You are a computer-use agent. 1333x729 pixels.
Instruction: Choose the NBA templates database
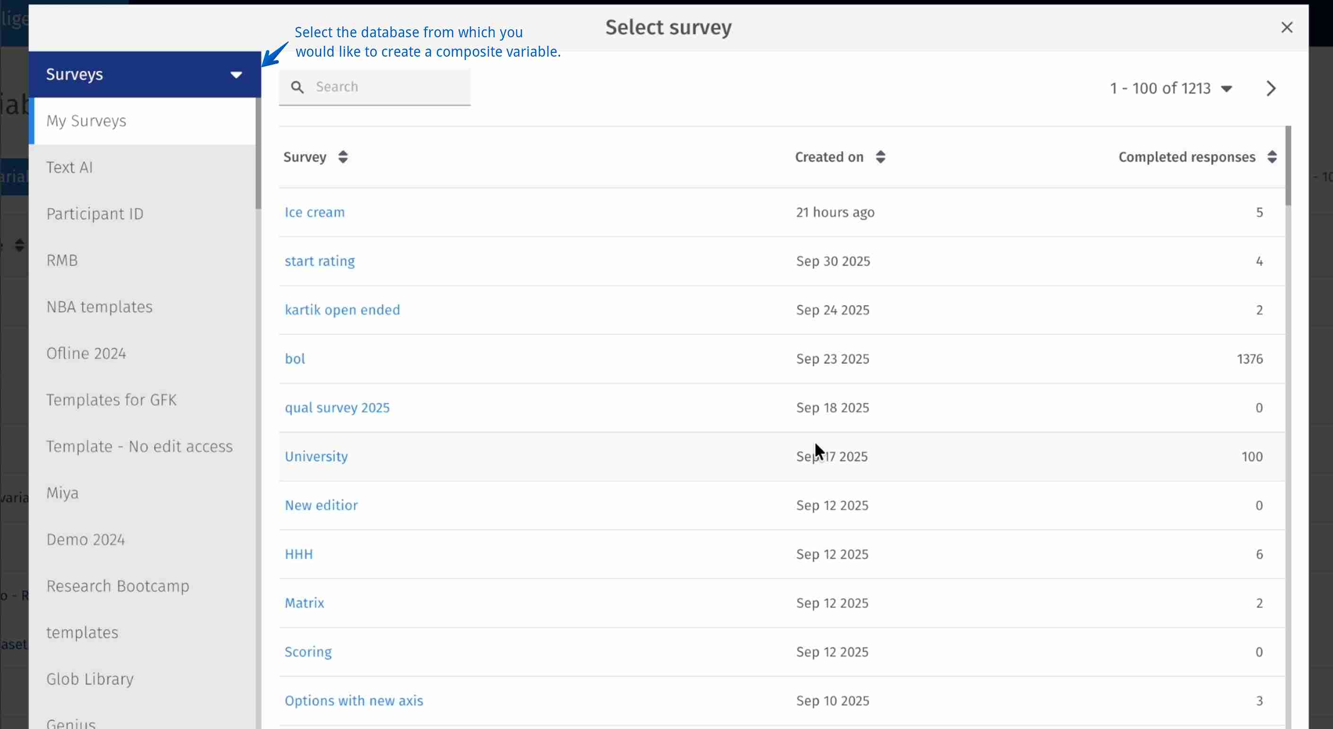pyautogui.click(x=99, y=306)
